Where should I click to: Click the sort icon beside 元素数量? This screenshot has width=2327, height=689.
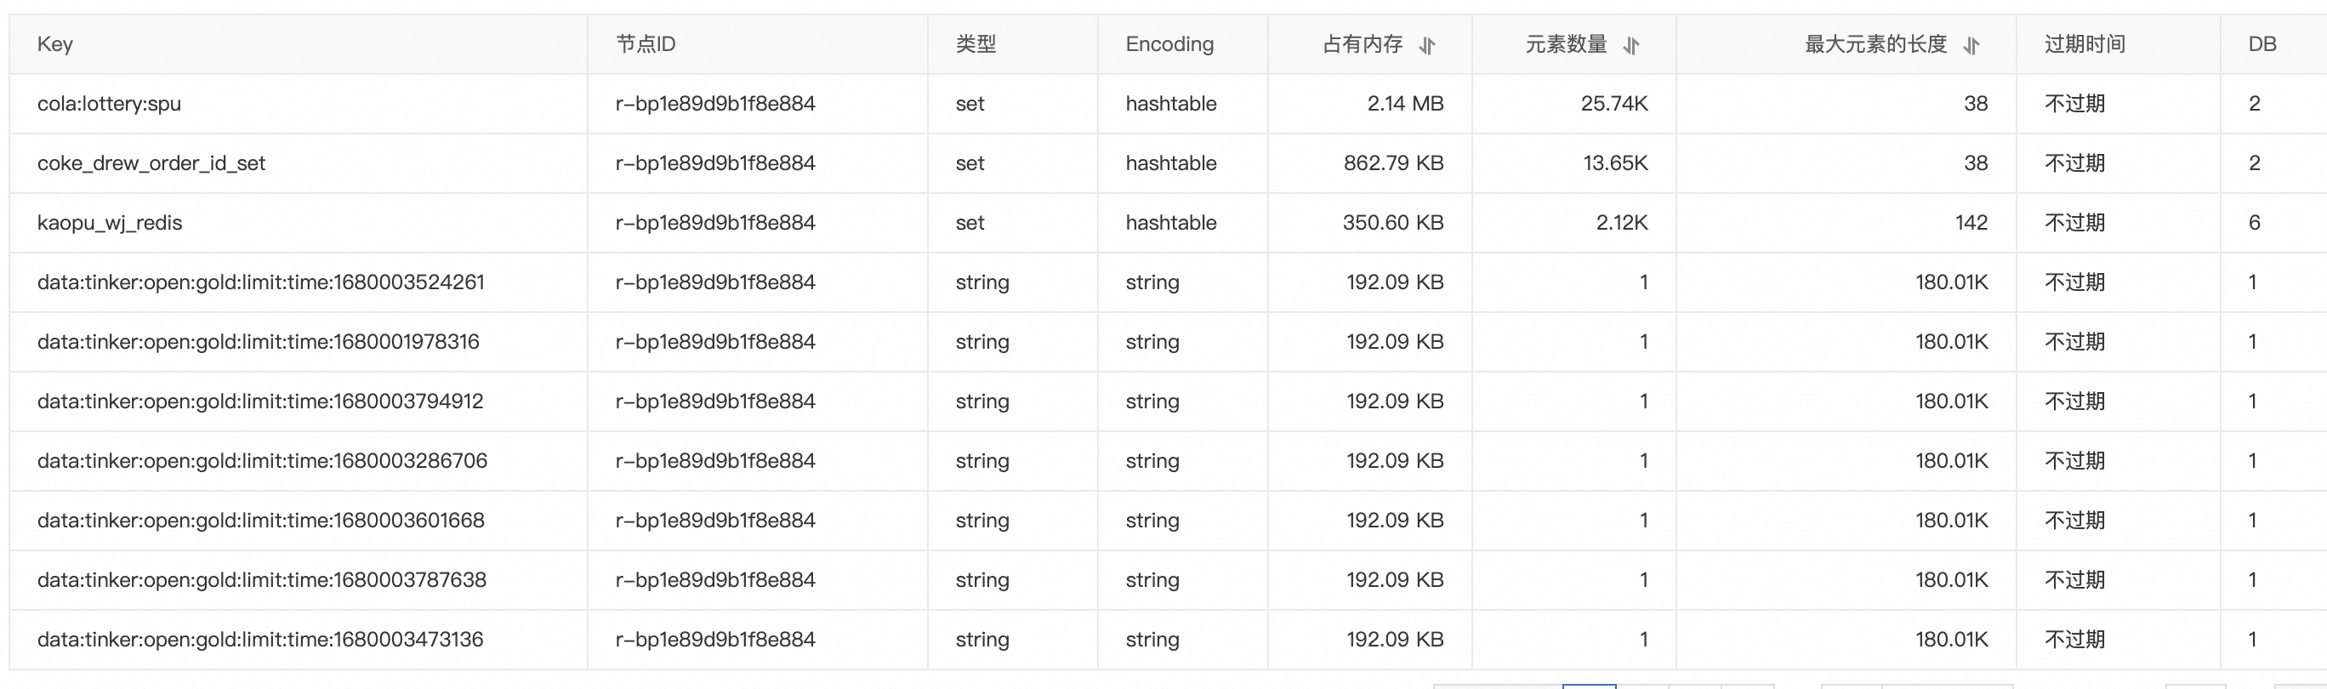click(1631, 45)
